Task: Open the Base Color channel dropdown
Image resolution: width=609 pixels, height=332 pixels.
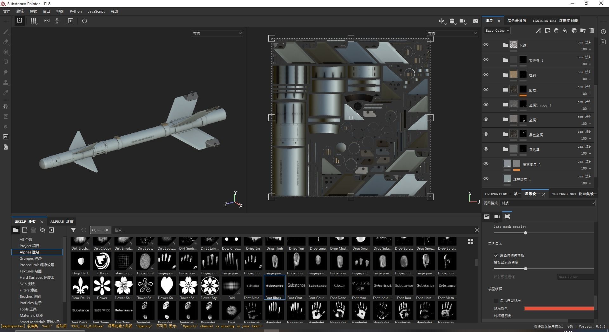Action: (497, 30)
